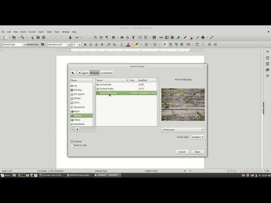Click the pencil type-a-file-name icon in dialog

(x=73, y=73)
